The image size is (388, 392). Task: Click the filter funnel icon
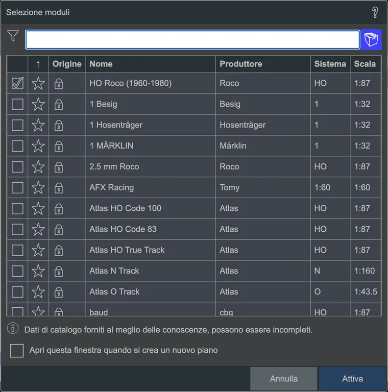(x=13, y=36)
